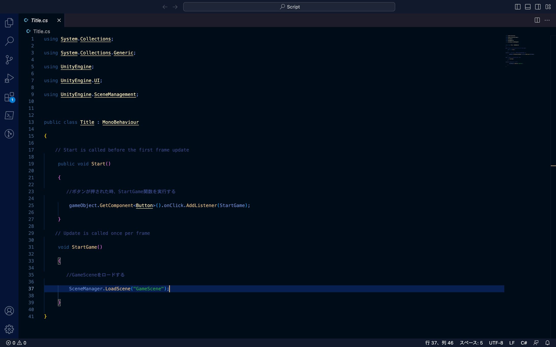Open the terminal icon in activity bar

pos(9,115)
